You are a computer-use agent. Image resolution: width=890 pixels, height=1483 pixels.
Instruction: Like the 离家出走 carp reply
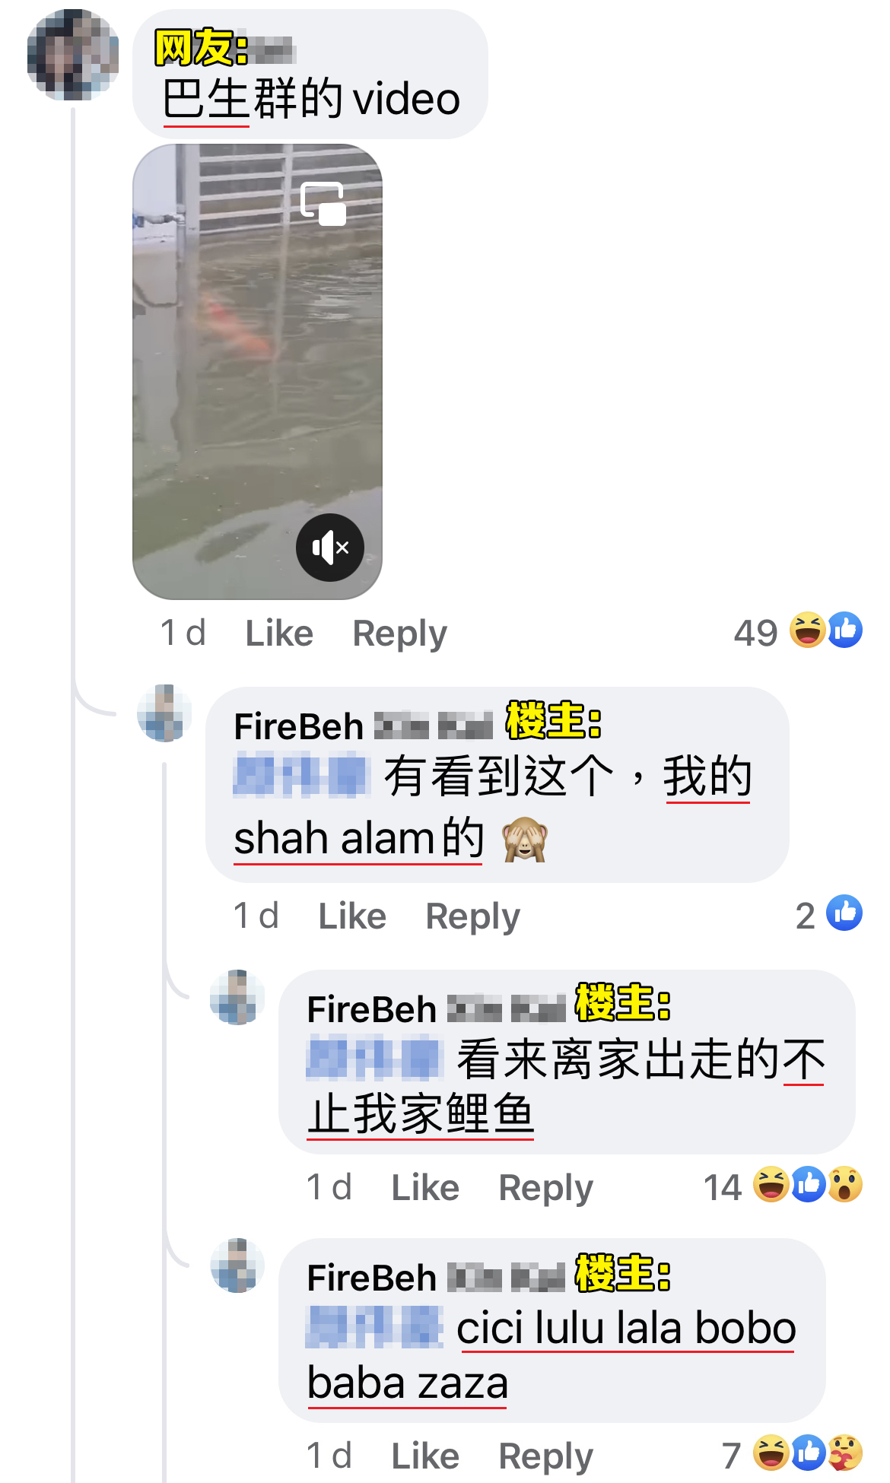pyautogui.click(x=425, y=1187)
